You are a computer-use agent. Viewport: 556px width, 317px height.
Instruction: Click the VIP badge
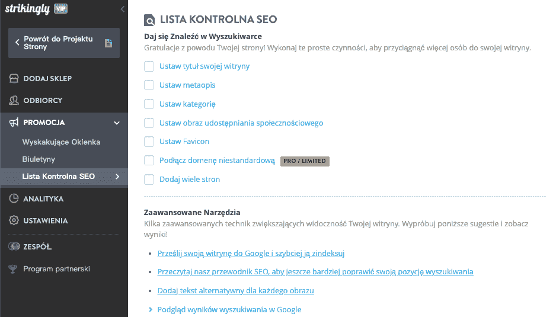tap(60, 8)
